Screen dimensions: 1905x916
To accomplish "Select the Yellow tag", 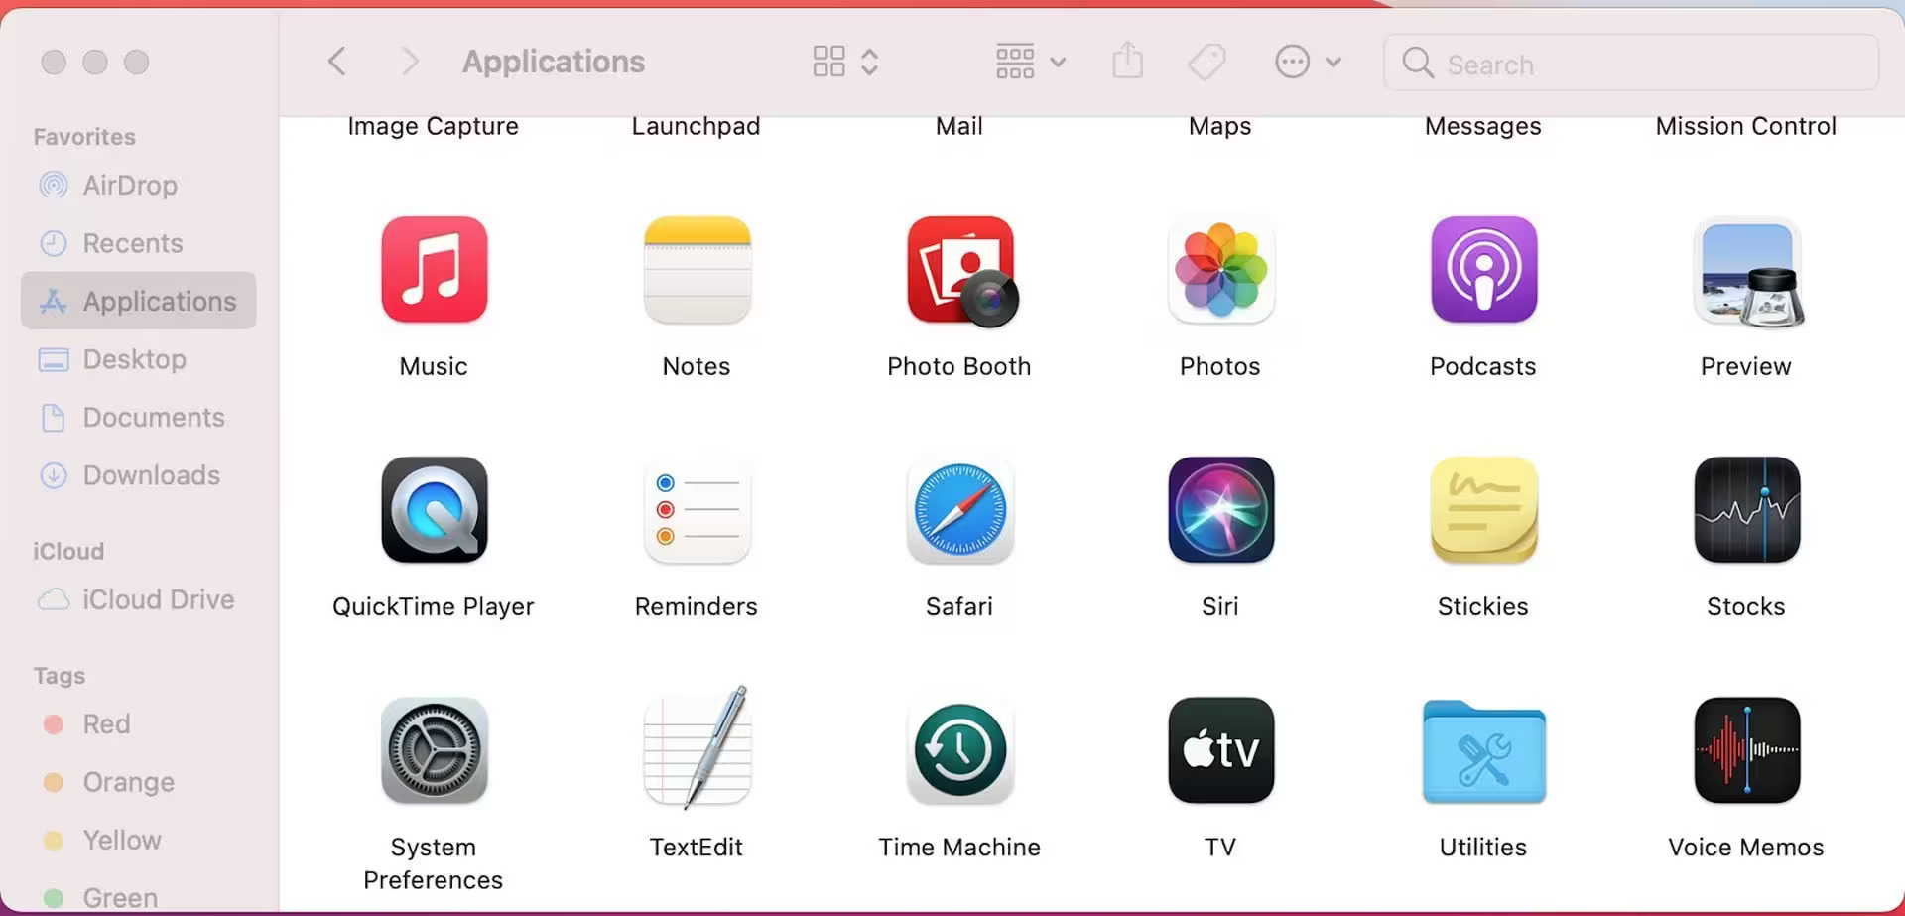I will 139,840.
